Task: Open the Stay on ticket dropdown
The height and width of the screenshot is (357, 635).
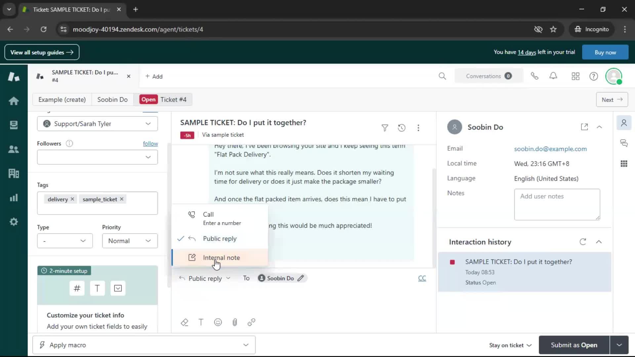Action: [510, 345]
